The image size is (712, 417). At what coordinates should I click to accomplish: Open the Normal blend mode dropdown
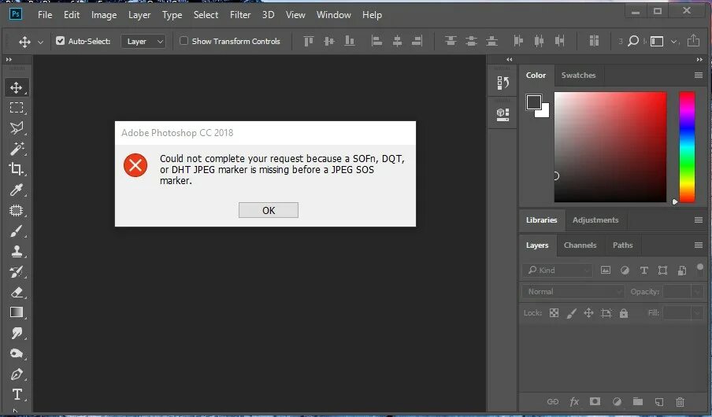573,292
